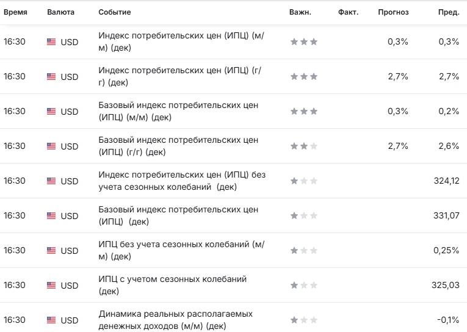The width and height of the screenshot is (467, 332).
Task: Open the Базовый индекс потребительских цен (м/м) event
Action: 178,112
